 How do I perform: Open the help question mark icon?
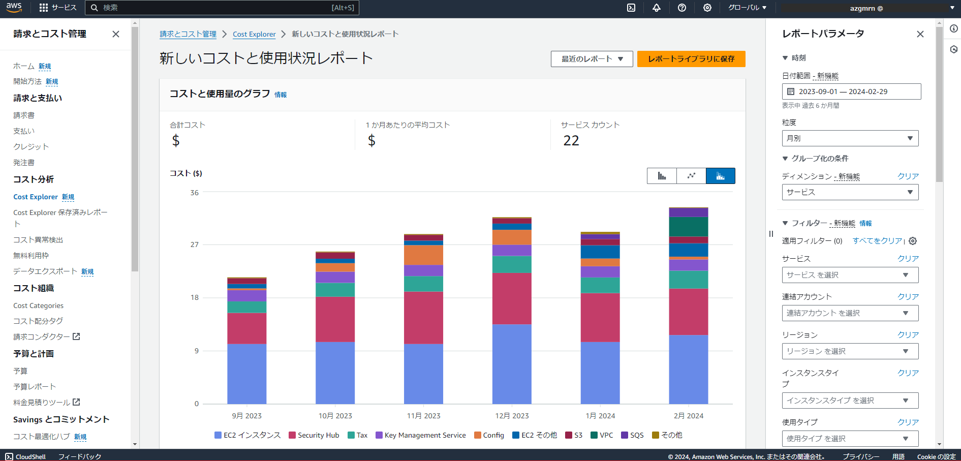[681, 8]
